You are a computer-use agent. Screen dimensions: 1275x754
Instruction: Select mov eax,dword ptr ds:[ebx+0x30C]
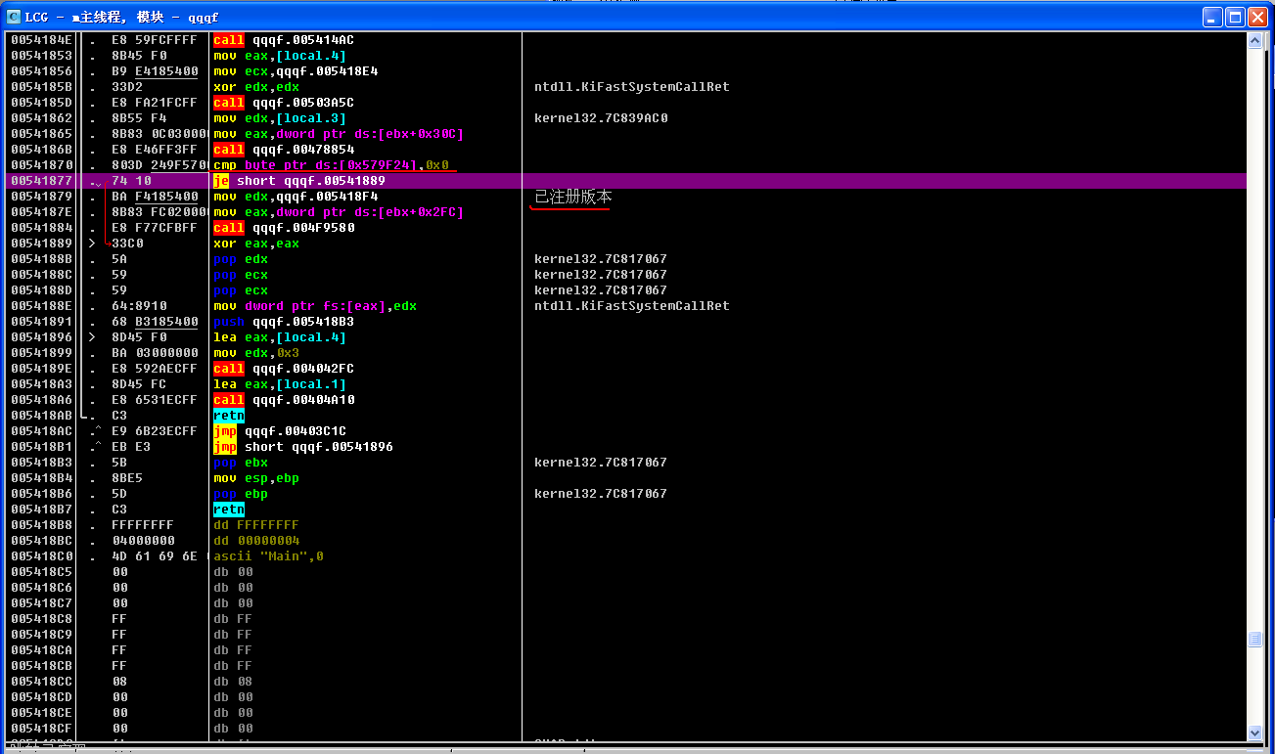point(339,134)
